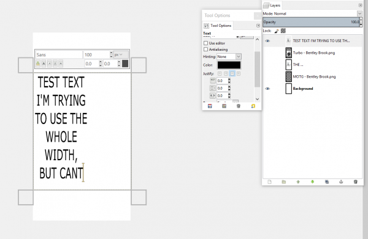Select the Layers tab
Image resolution: width=368 pixels, height=239 pixels.
point(272,6)
